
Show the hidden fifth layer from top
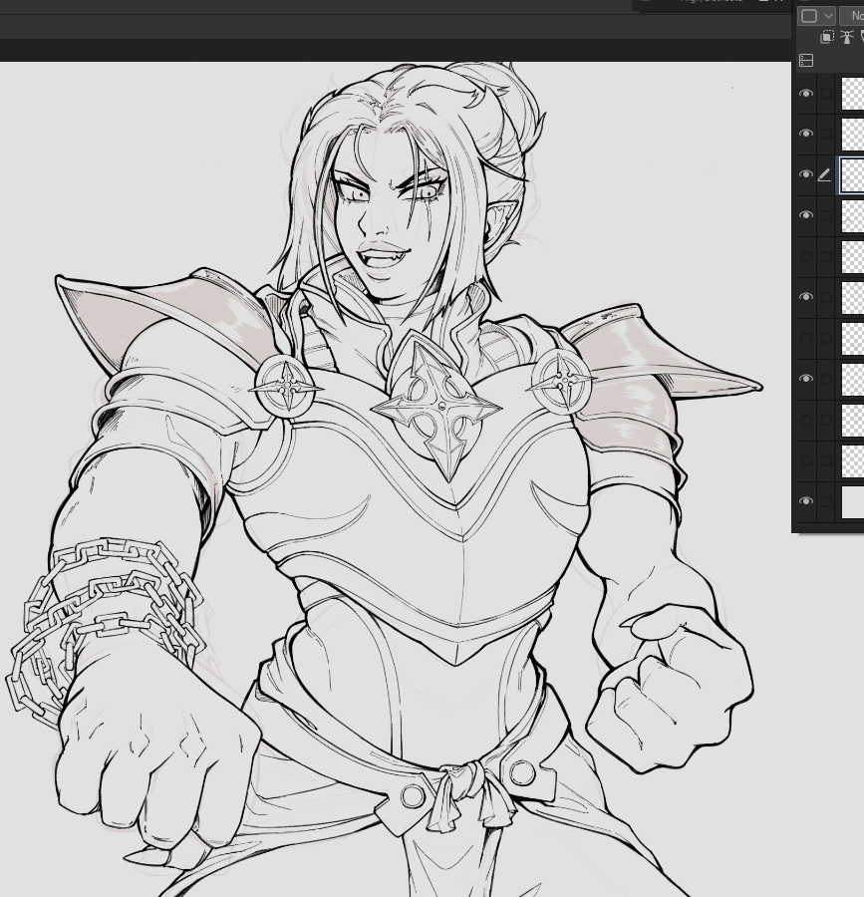click(x=806, y=256)
